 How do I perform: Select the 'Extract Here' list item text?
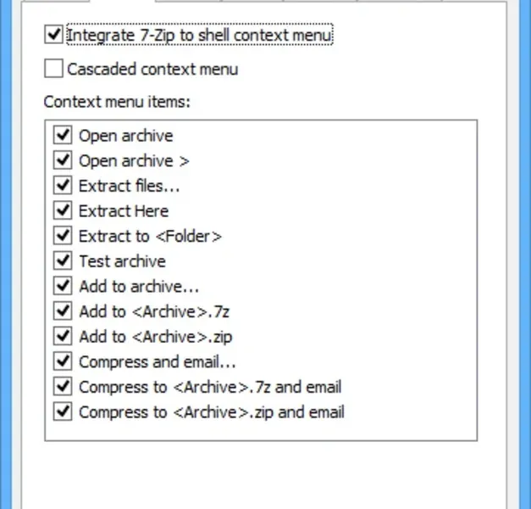pos(124,211)
